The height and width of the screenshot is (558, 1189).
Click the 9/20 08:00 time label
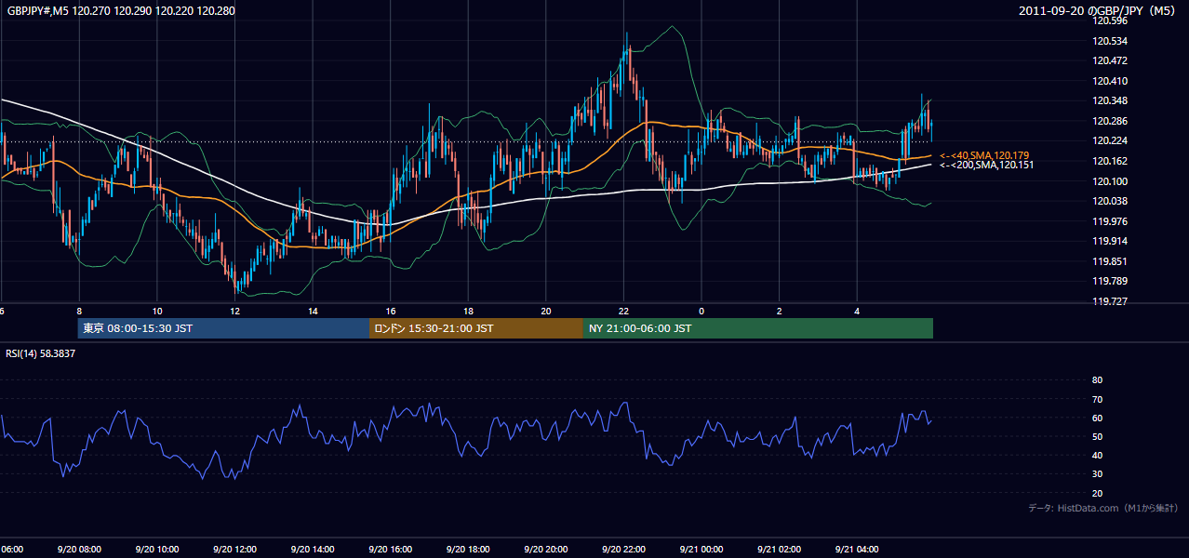pyautogui.click(x=79, y=550)
